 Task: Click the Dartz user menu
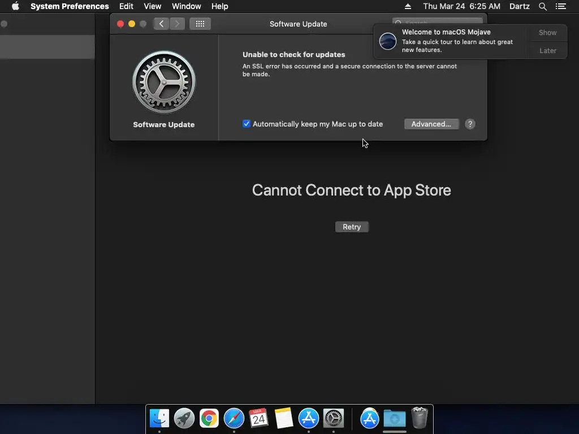520,6
